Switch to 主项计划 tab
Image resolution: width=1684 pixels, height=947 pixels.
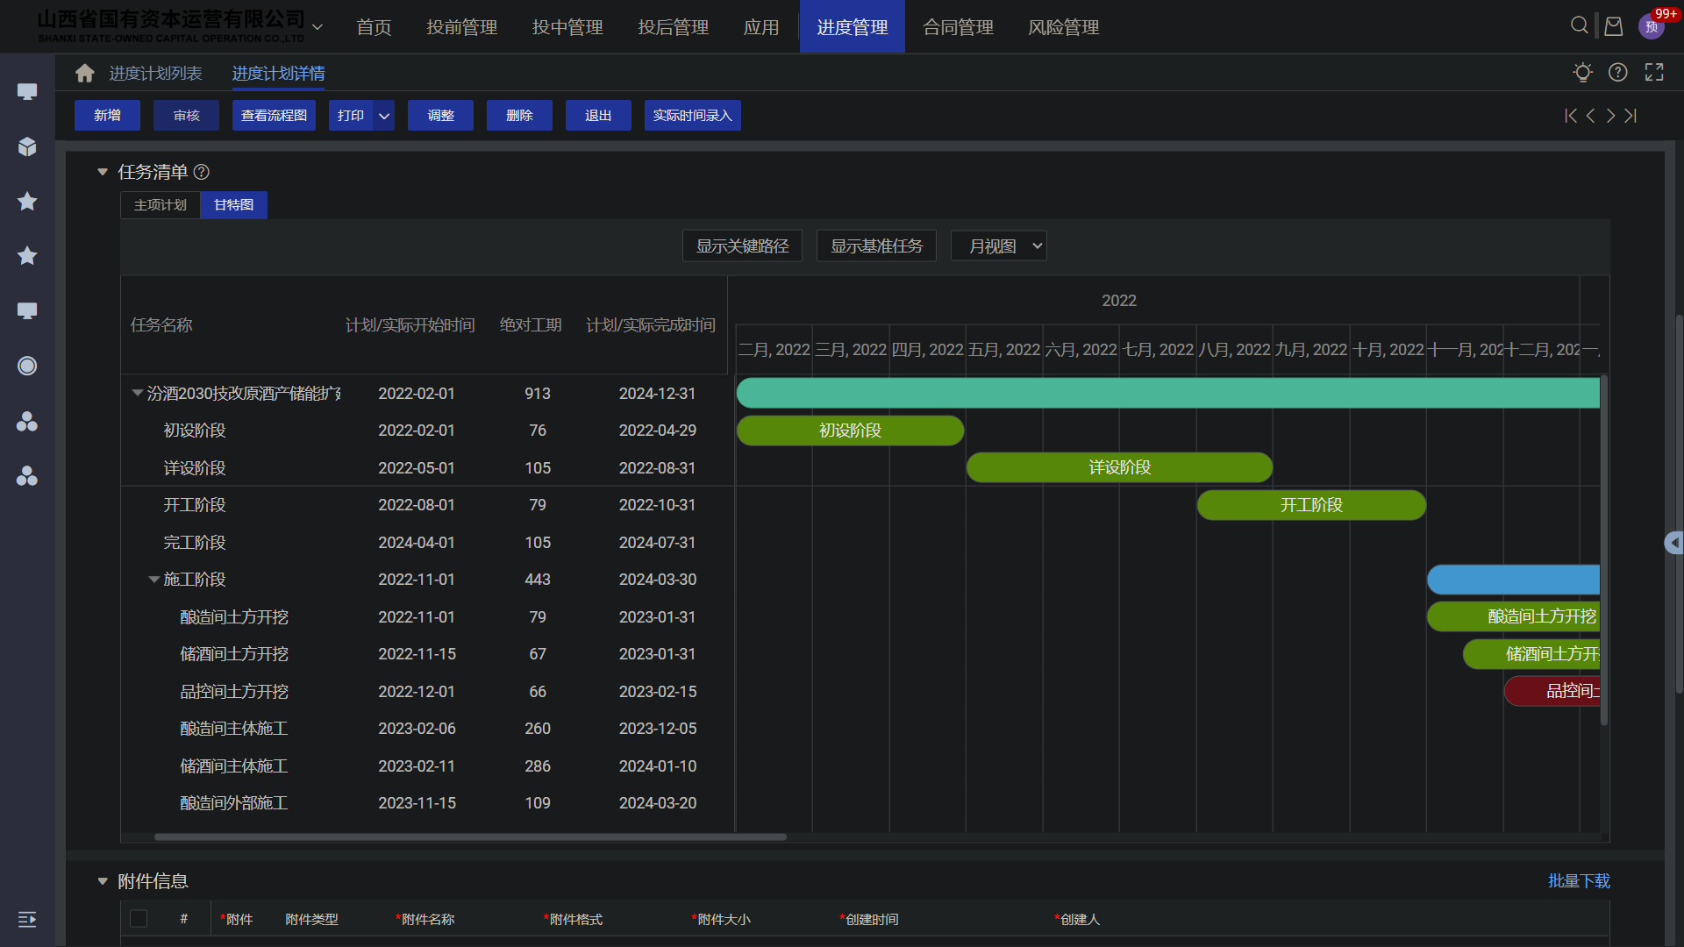pos(161,205)
